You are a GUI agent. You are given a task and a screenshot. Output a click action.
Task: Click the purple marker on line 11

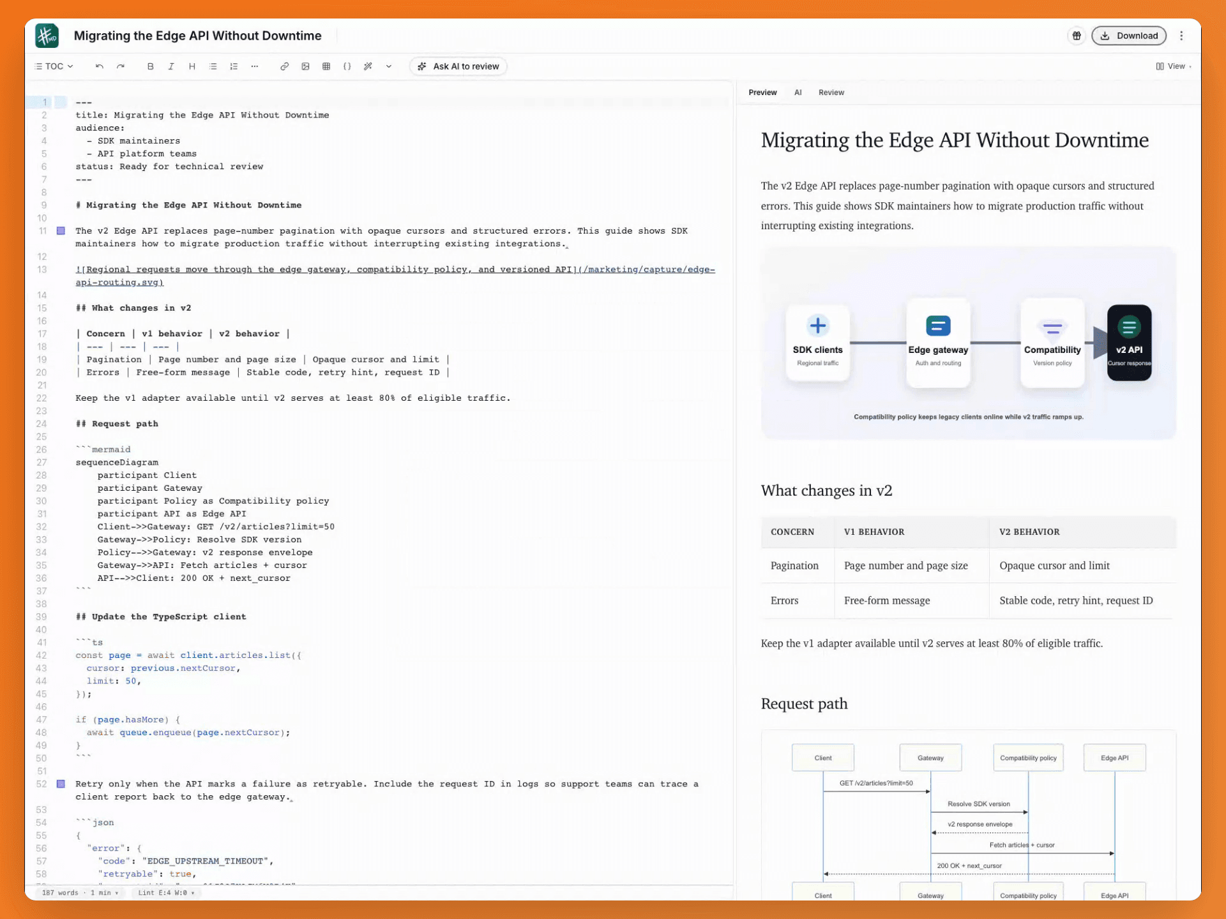coord(61,231)
